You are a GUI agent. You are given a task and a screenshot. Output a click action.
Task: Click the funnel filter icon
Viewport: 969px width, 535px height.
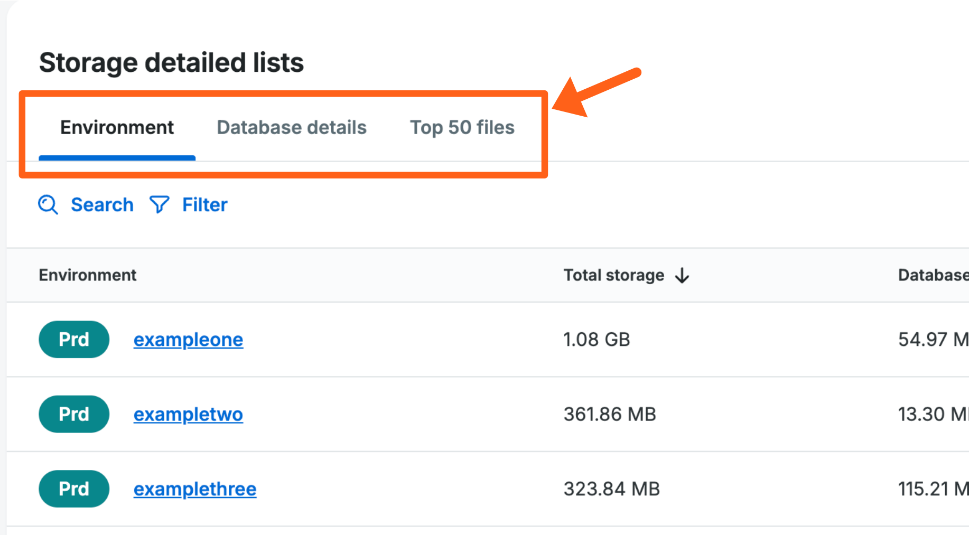click(x=159, y=204)
